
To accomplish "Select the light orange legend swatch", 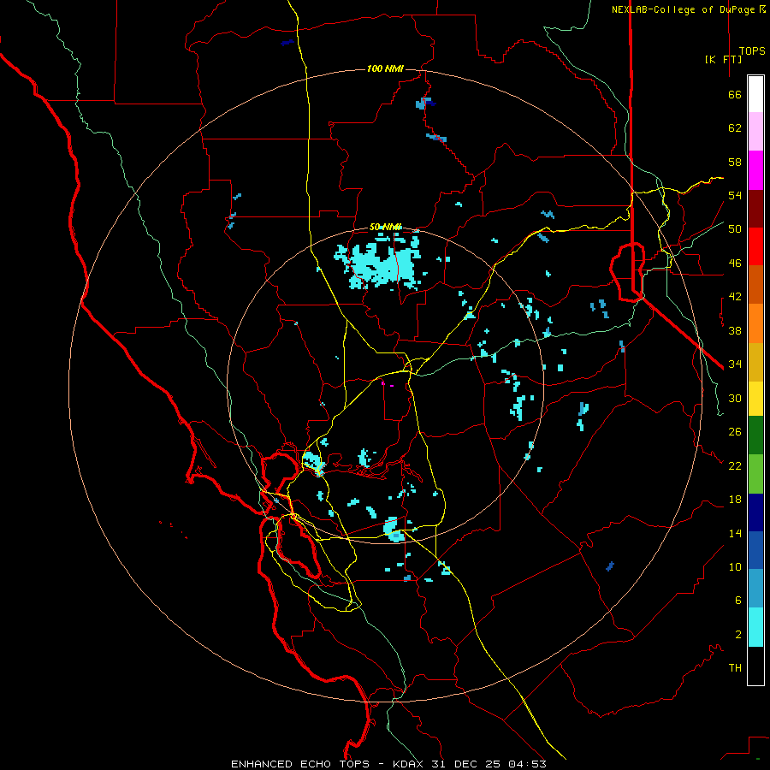I will [x=755, y=323].
